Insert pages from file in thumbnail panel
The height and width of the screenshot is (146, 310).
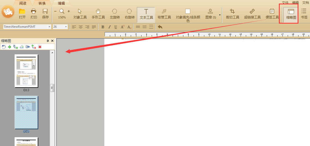(x=15, y=47)
